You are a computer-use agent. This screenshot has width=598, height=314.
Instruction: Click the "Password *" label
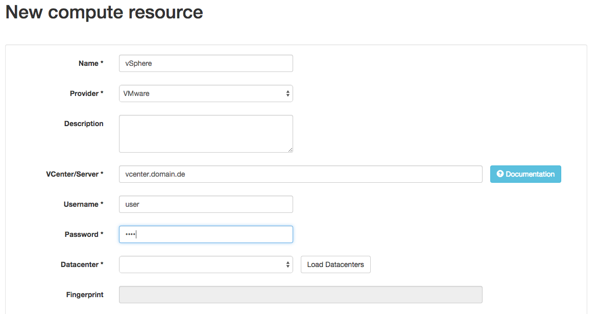click(x=84, y=234)
